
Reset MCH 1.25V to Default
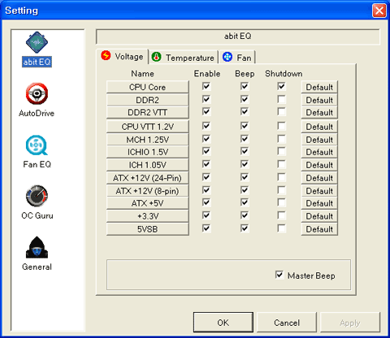(x=319, y=140)
